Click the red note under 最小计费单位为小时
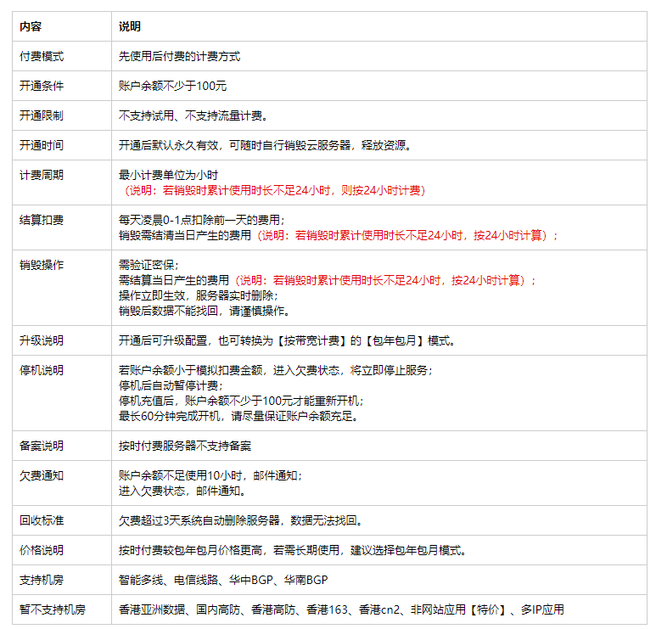This screenshot has width=656, height=629. pos(275,190)
